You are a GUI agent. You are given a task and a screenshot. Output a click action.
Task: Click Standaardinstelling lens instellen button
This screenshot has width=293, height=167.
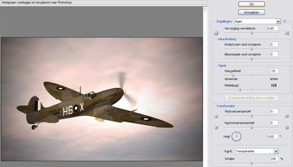coord(251,98)
